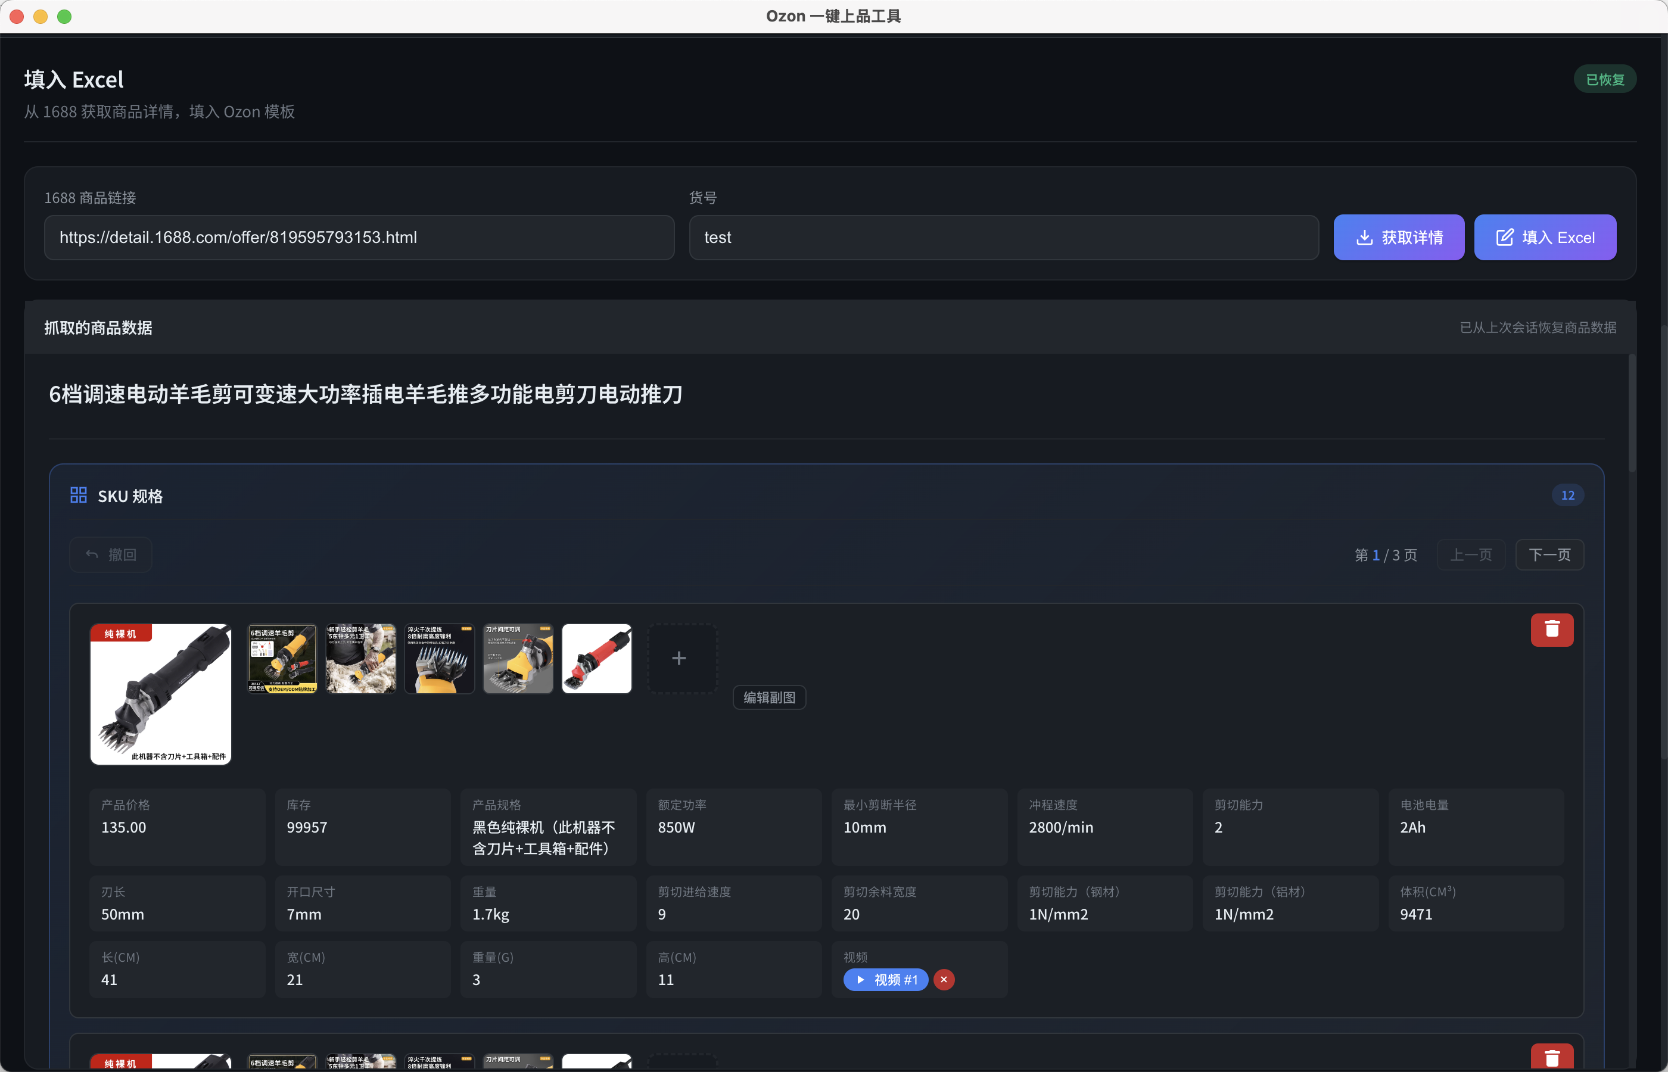Open the main 纯裸机 product image

click(x=161, y=694)
